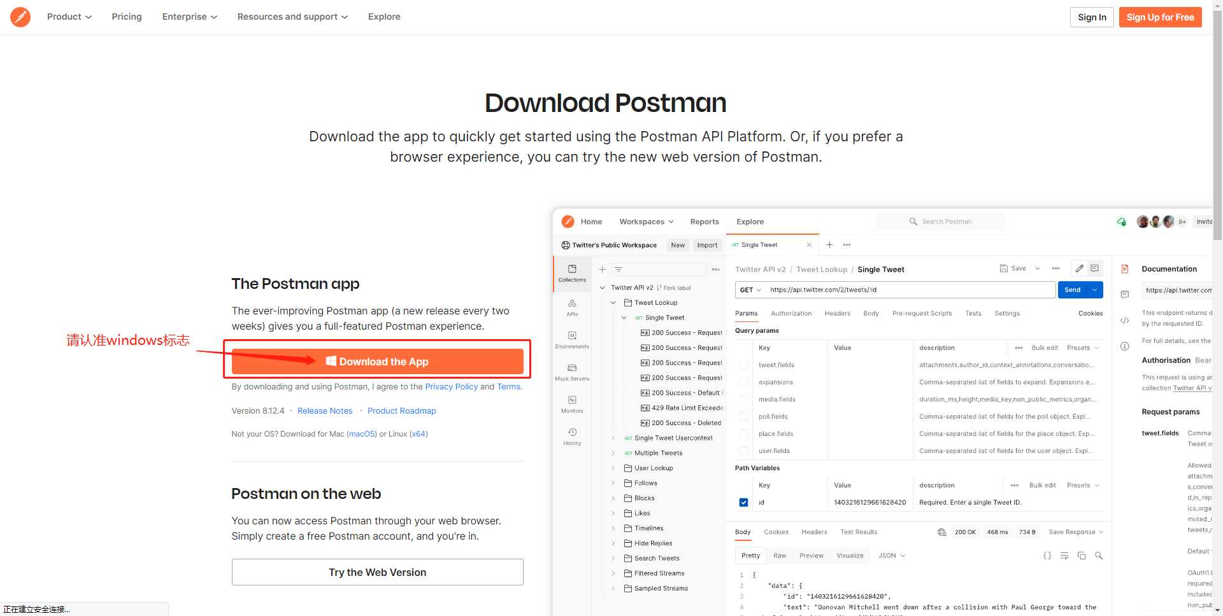The height and width of the screenshot is (616, 1223).
Task: Open Resources and support menu
Action: tap(292, 17)
